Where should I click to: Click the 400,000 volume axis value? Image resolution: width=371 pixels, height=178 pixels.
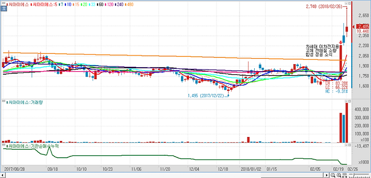pos(362,110)
